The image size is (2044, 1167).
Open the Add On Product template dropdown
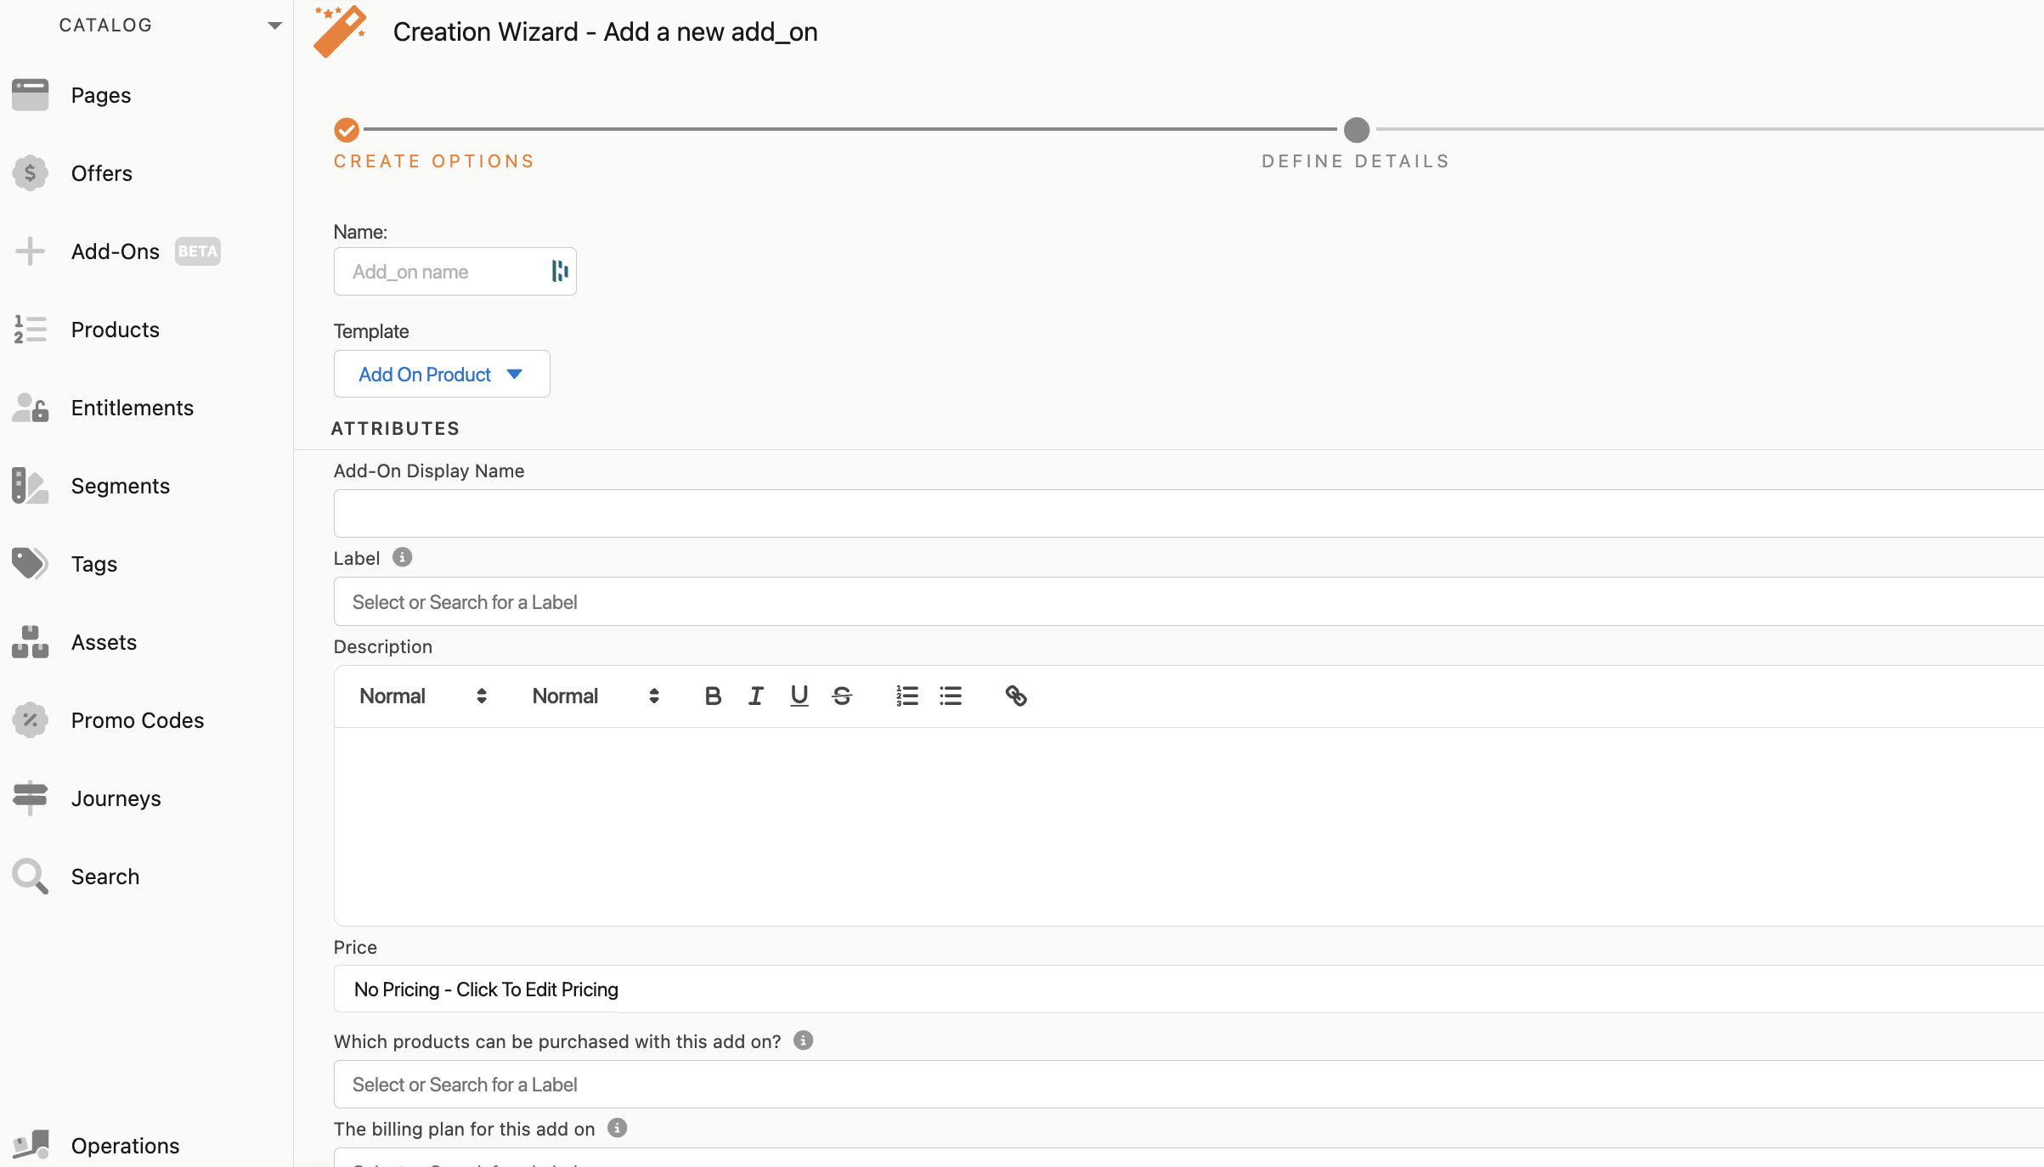[x=441, y=375]
